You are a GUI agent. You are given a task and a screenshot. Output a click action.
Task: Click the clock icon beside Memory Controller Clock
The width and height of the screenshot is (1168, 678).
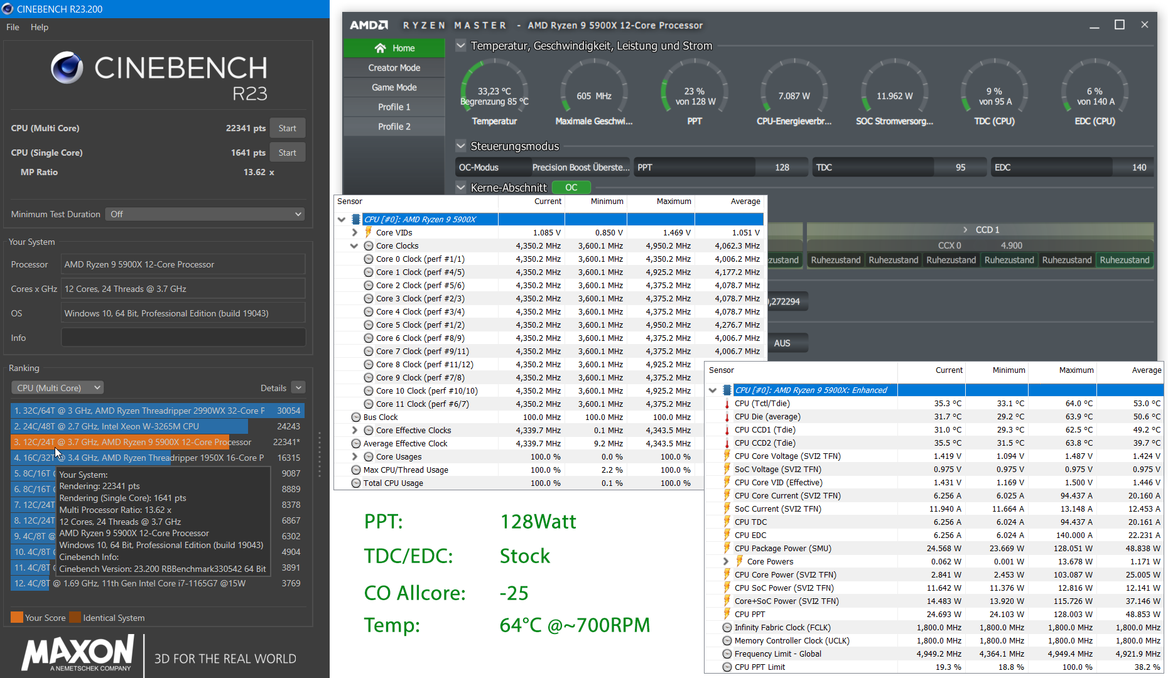pos(727,641)
